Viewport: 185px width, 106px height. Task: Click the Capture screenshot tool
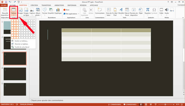pos(32,12)
